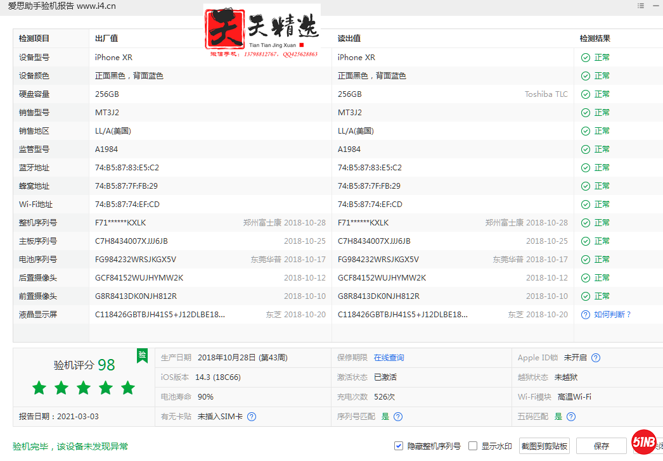663x461 pixels.
Task: Click the green check icon for 设备型号
Action: click(586, 58)
